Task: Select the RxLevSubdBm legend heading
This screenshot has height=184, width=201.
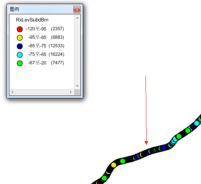Action: pos(32,20)
